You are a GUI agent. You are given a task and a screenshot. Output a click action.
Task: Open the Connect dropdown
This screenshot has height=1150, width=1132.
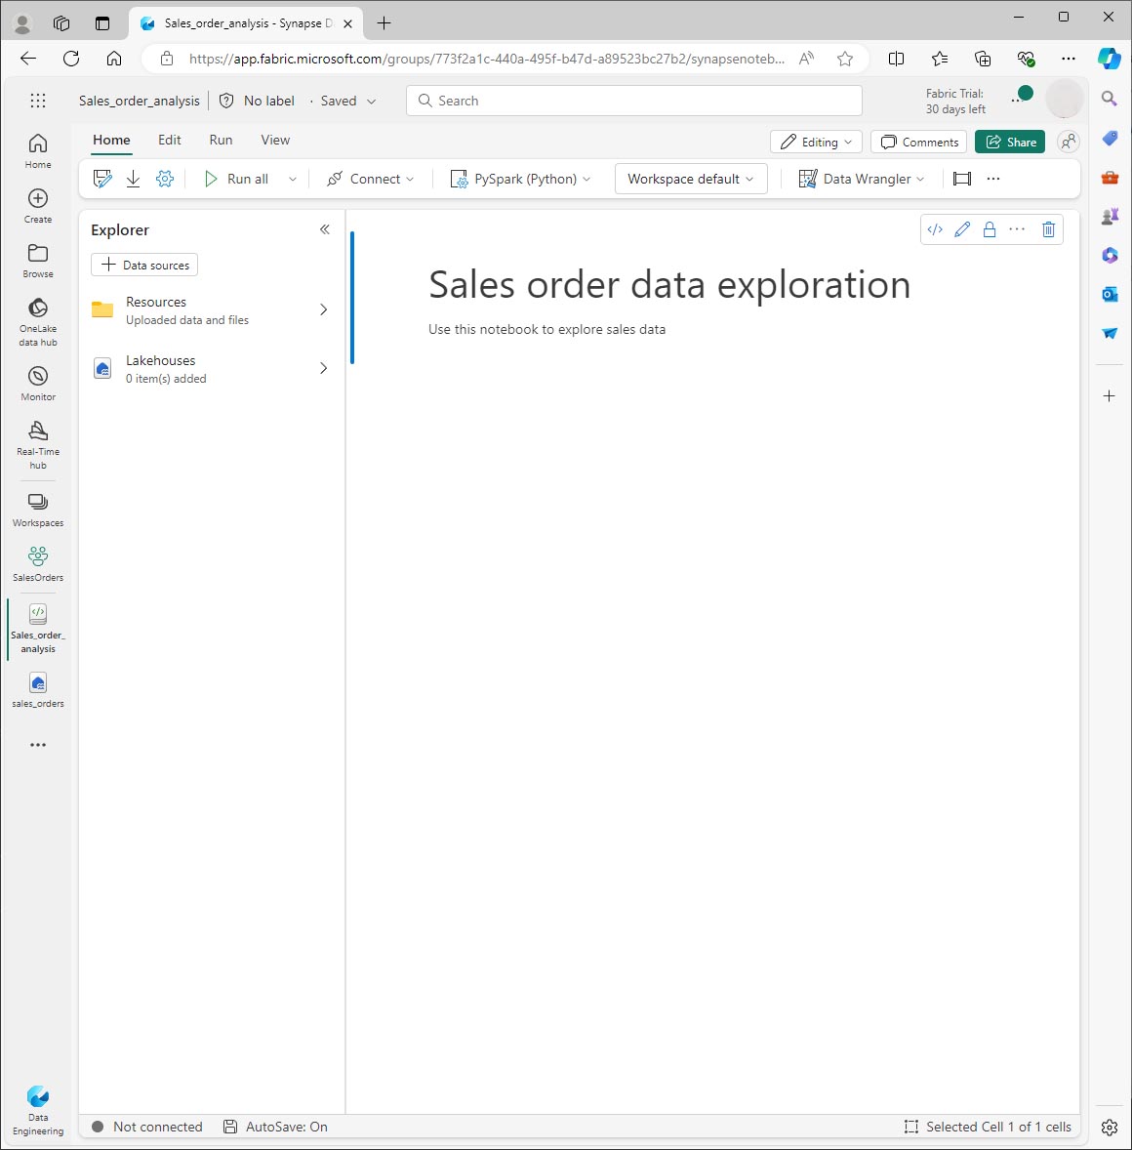click(370, 179)
